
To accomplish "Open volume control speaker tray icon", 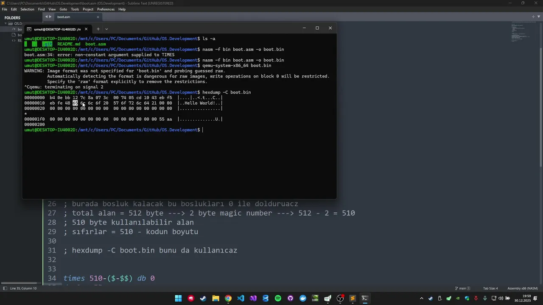I will point(501,298).
